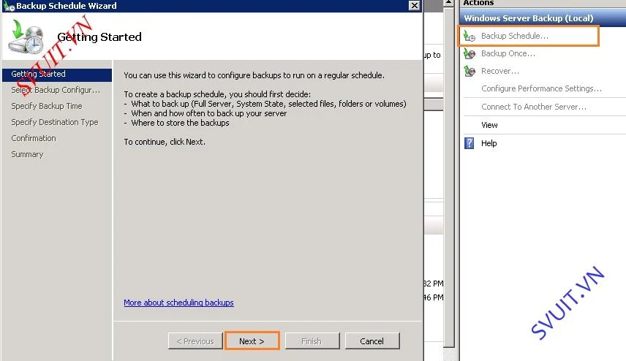
Task: Select the Select Backup Configur... step
Action: (x=56, y=90)
